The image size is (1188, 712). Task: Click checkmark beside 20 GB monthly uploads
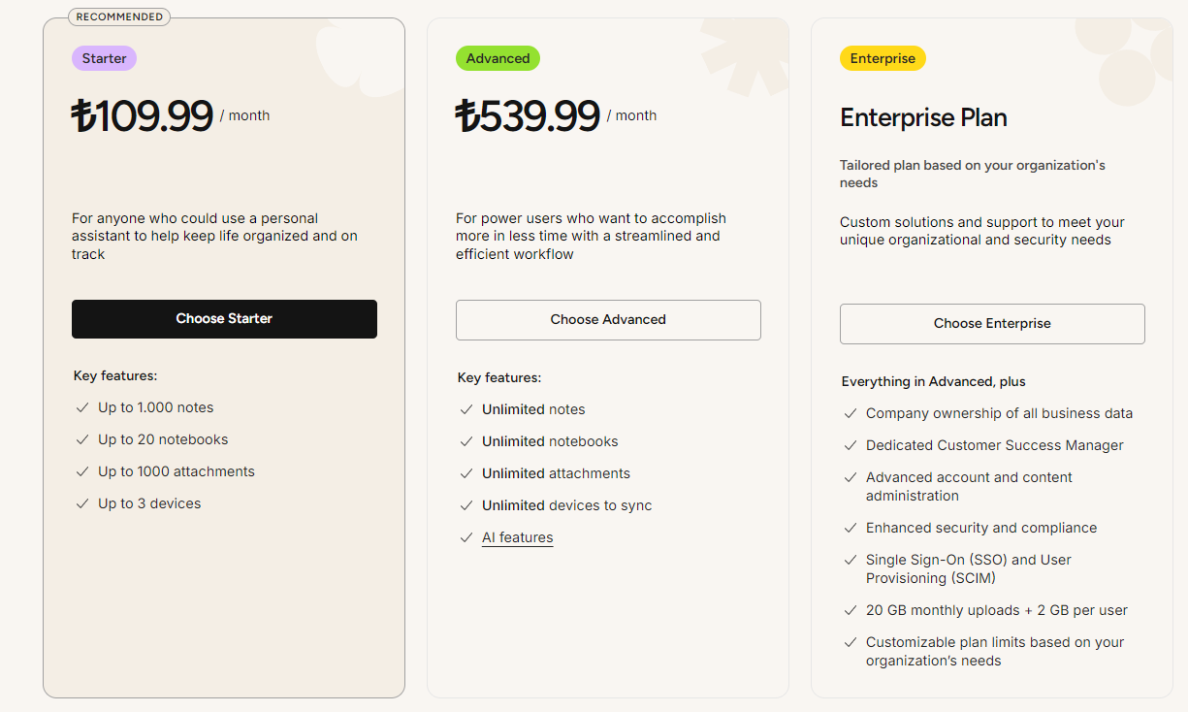pyautogui.click(x=851, y=611)
